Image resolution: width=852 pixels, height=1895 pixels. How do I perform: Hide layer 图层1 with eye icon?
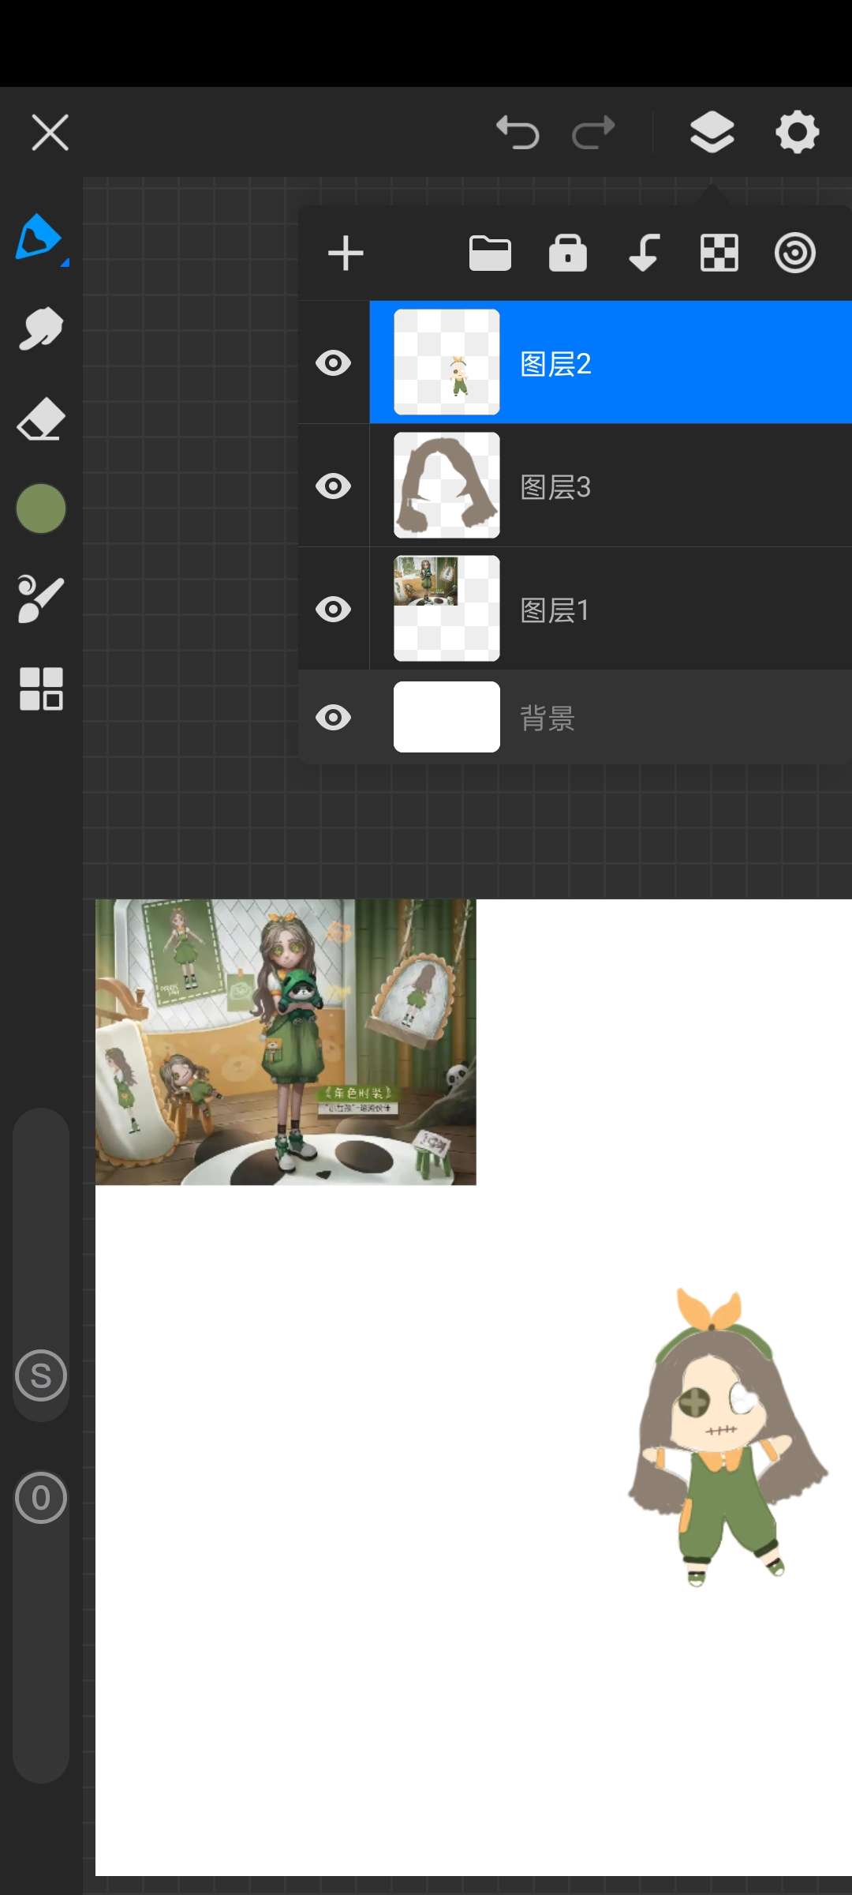click(x=334, y=610)
